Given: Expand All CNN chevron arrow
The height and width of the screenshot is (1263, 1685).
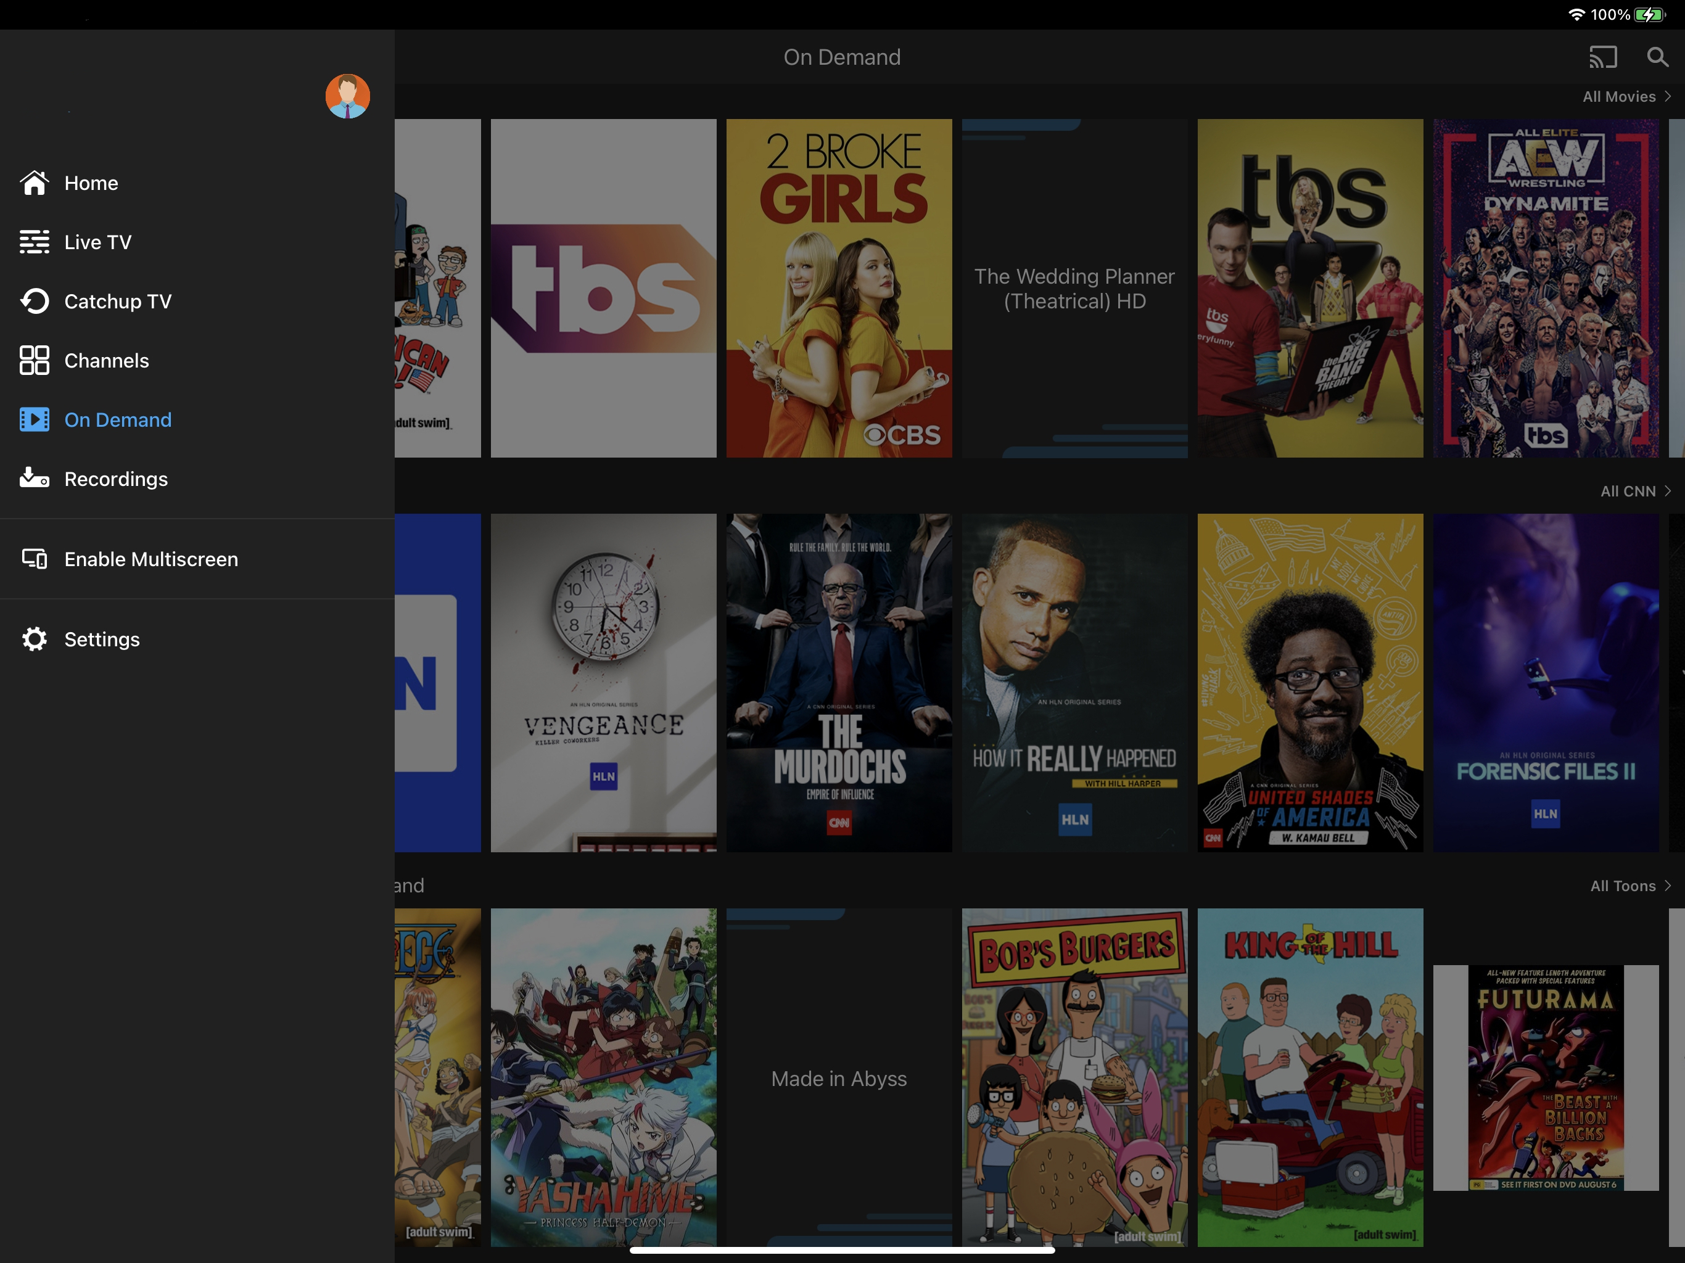Looking at the screenshot, I should pyautogui.click(x=1668, y=492).
